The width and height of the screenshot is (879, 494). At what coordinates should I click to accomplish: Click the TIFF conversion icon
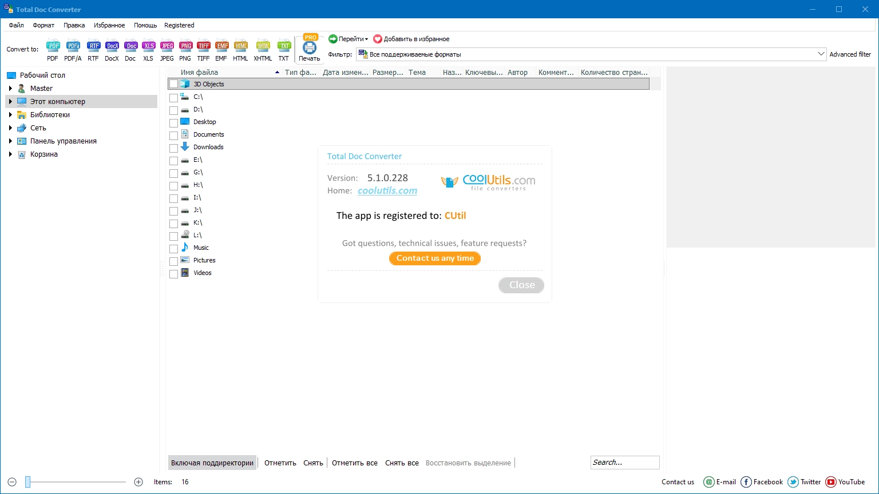pos(203,50)
